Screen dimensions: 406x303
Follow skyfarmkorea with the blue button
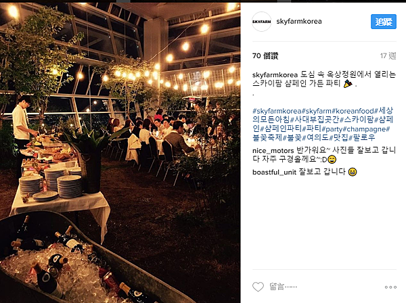tap(384, 22)
